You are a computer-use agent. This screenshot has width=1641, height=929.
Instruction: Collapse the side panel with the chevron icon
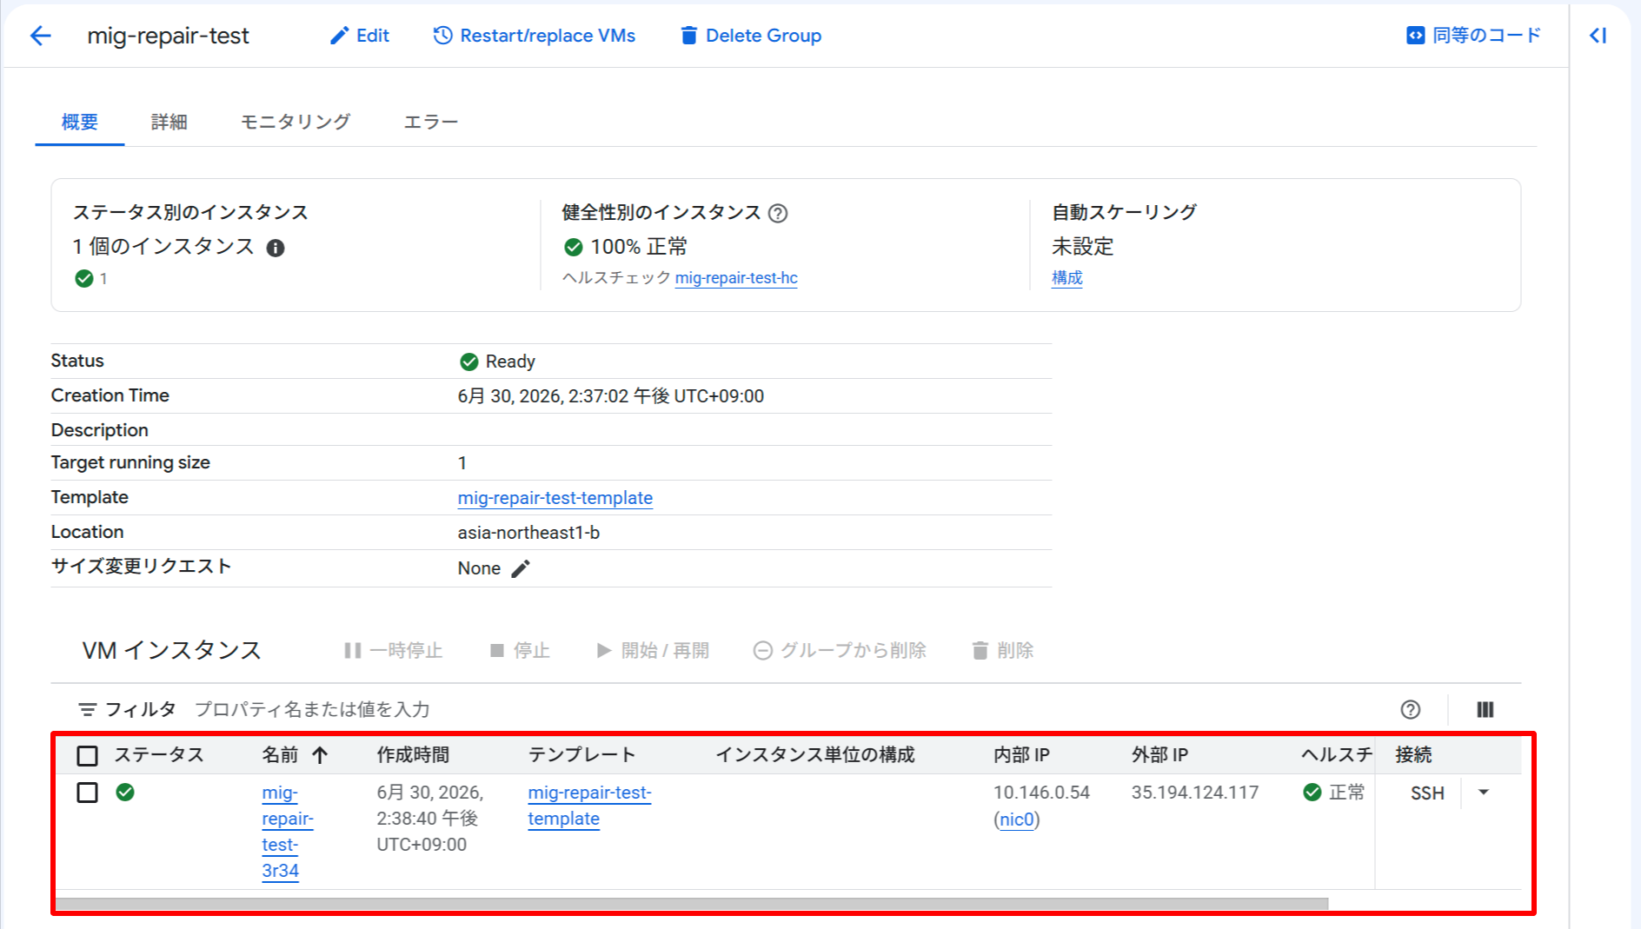[1598, 36]
